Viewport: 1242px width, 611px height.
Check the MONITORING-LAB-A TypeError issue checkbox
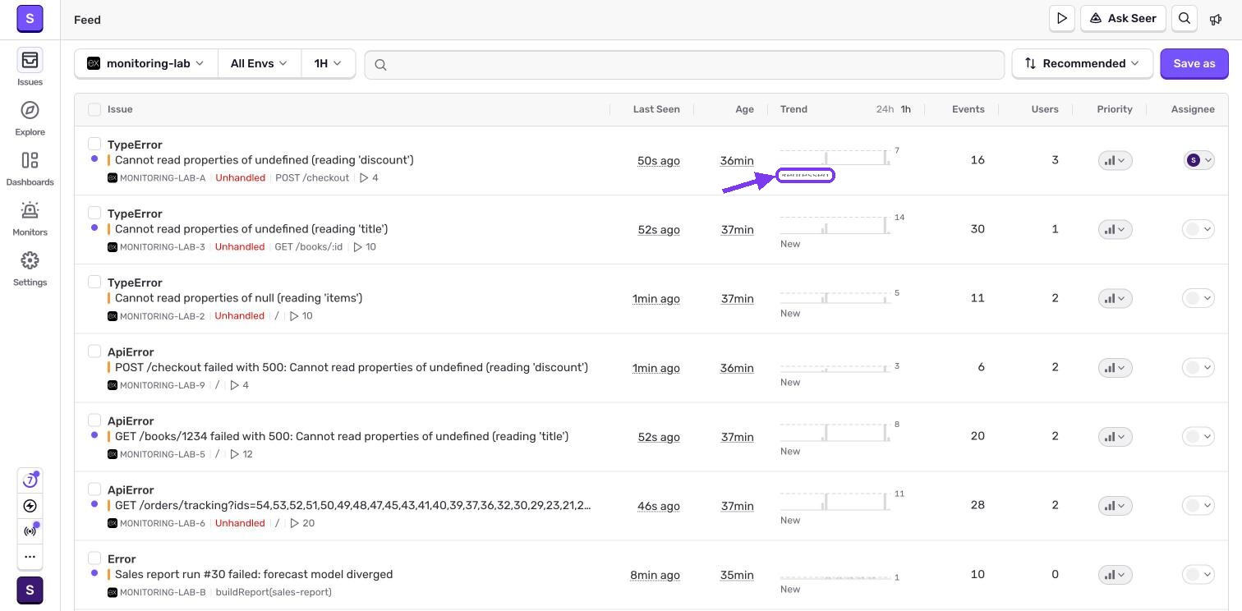pyautogui.click(x=94, y=144)
